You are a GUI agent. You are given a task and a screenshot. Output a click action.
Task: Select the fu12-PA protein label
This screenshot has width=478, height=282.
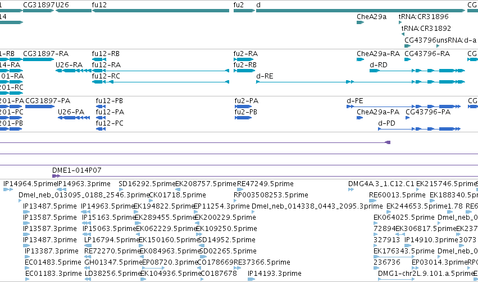[x=110, y=112]
